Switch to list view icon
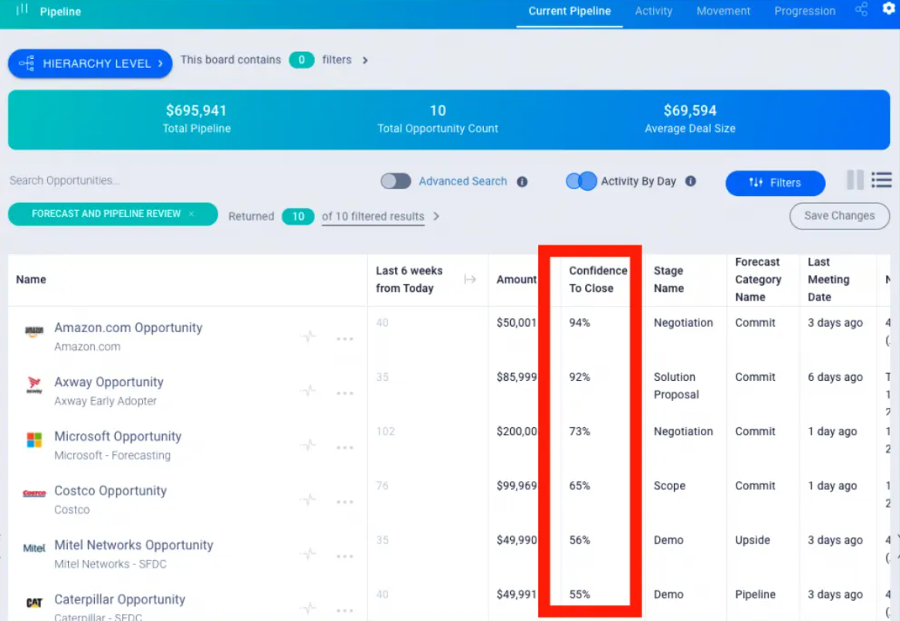The height and width of the screenshot is (621, 900). coord(881,180)
